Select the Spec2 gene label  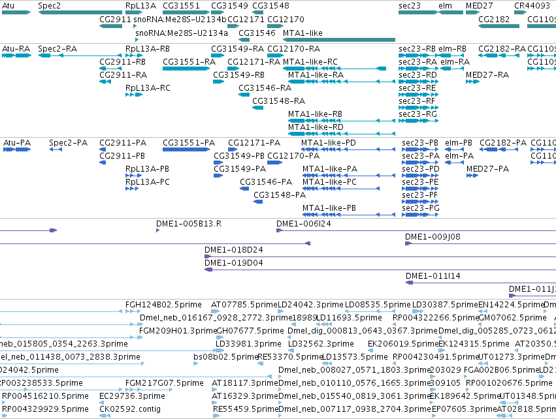49,6
